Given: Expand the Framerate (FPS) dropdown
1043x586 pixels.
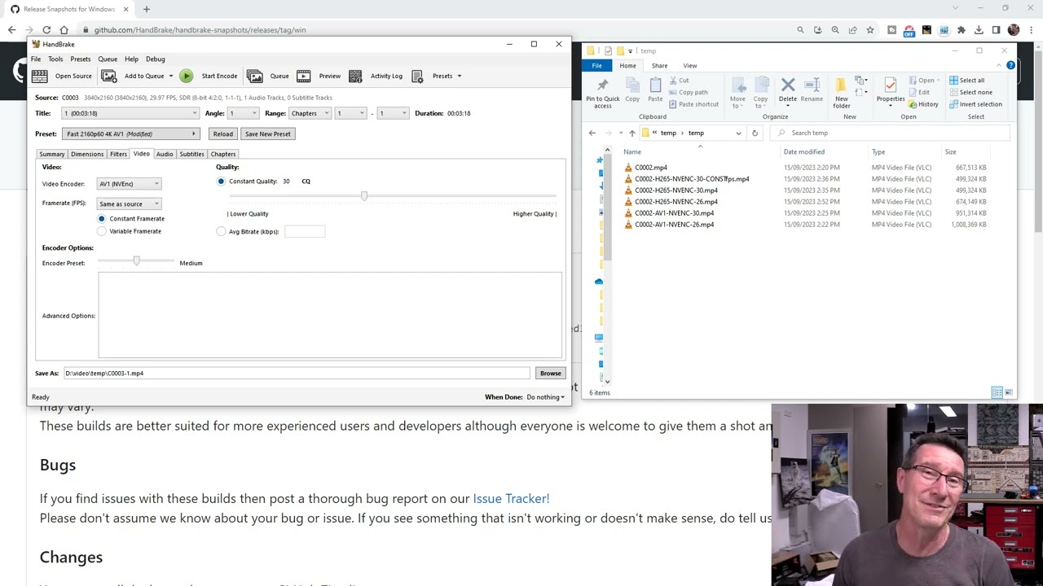Looking at the screenshot, I should click(x=129, y=204).
